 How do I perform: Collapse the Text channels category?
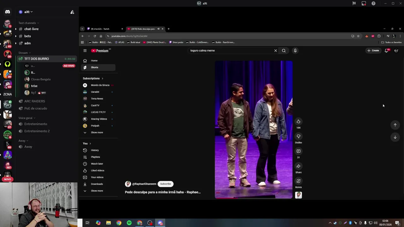click(28, 23)
